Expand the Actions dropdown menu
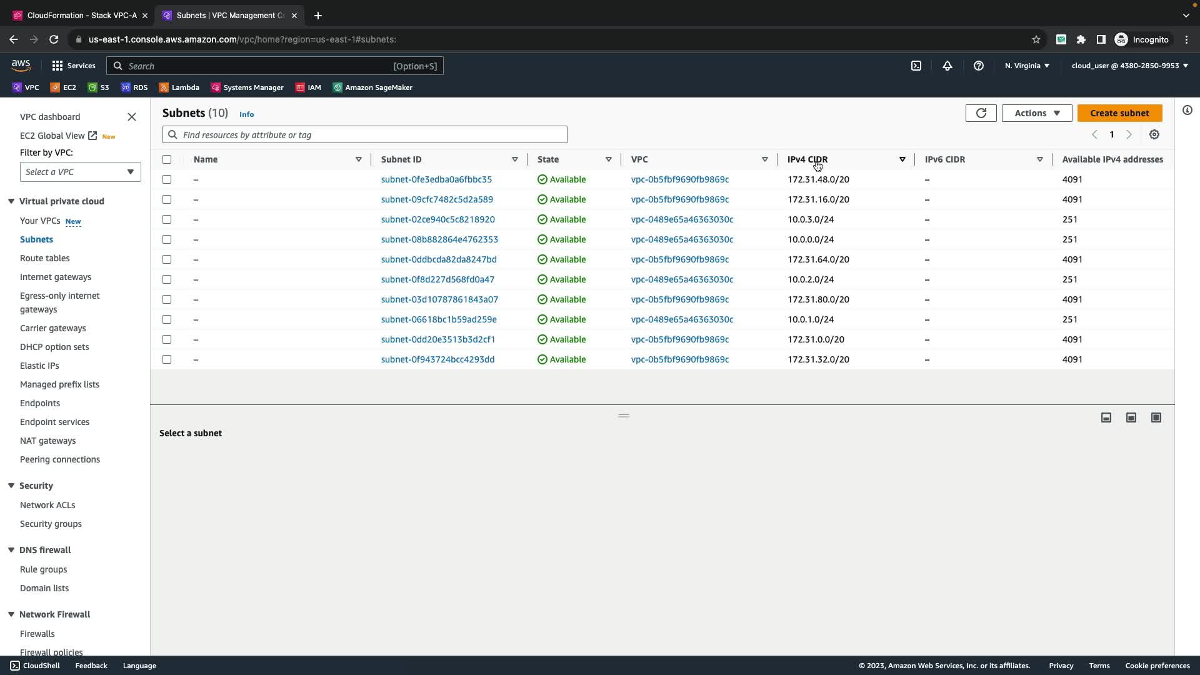The image size is (1200, 675). 1036,113
